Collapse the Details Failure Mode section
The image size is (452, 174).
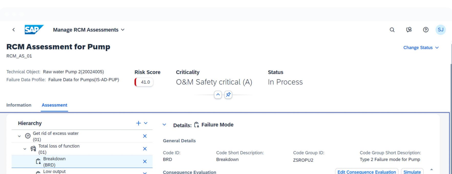pyautogui.click(x=164, y=125)
